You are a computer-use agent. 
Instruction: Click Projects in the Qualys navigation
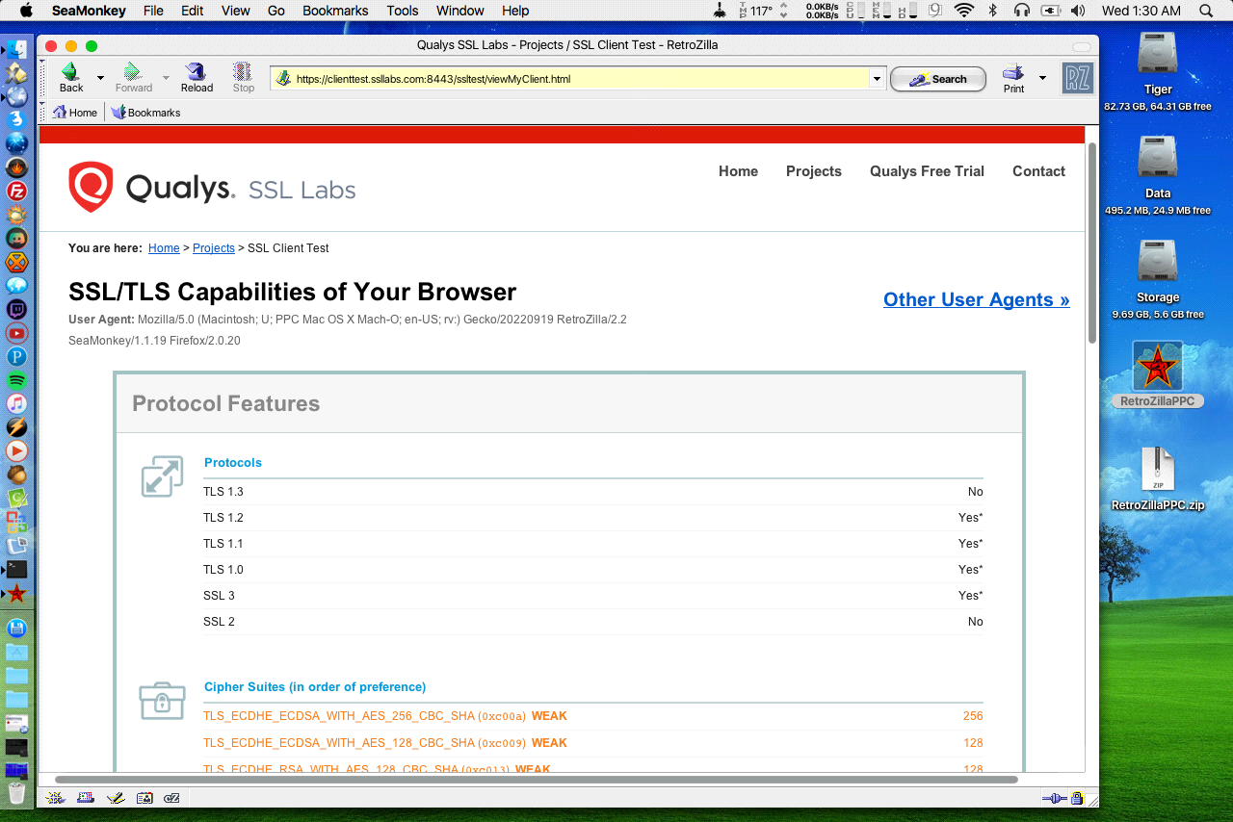(814, 171)
